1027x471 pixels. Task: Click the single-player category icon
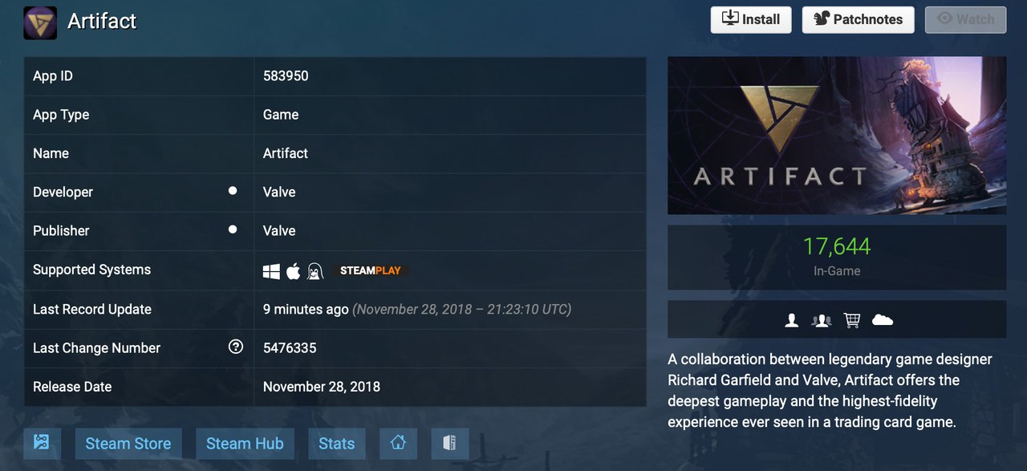pos(792,320)
